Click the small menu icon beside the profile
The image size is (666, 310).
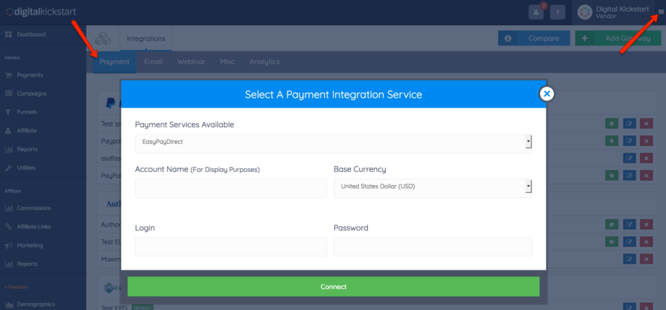[661, 12]
